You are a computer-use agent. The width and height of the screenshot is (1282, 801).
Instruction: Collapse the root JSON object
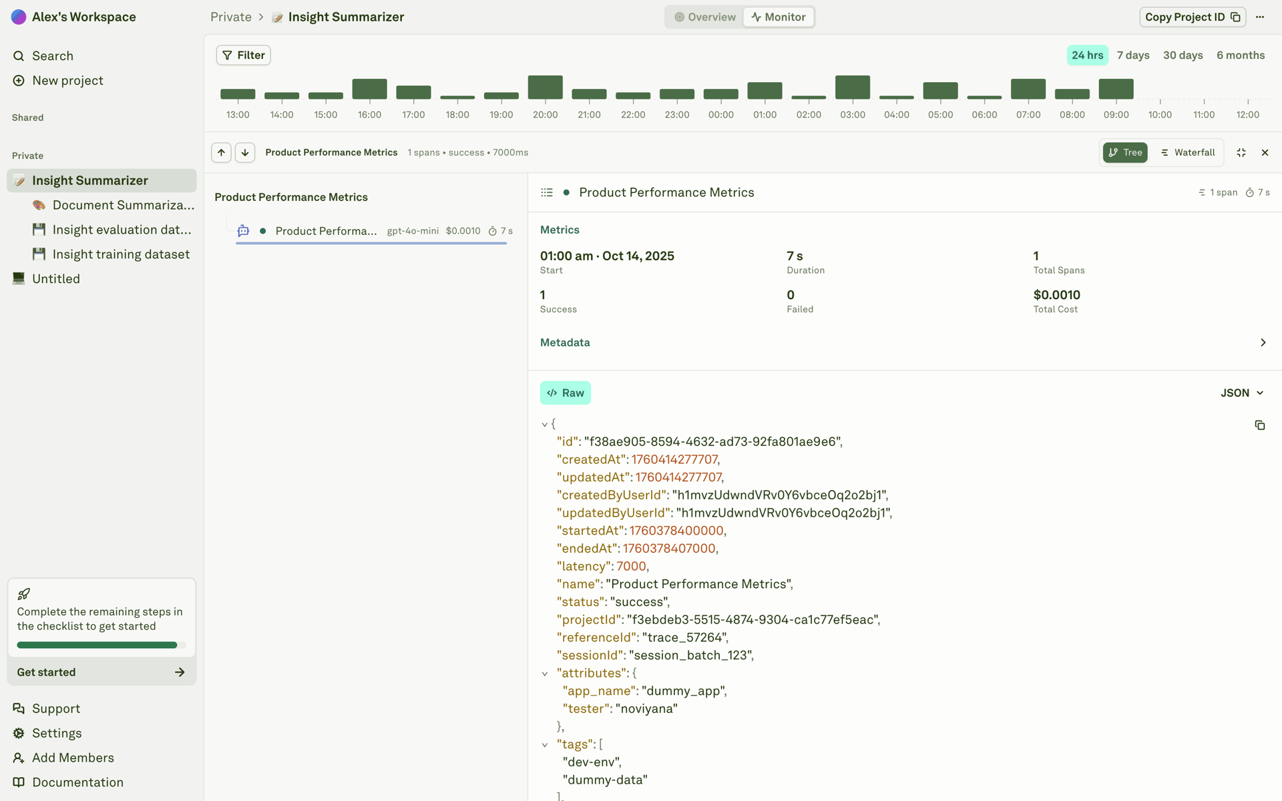pyautogui.click(x=545, y=425)
